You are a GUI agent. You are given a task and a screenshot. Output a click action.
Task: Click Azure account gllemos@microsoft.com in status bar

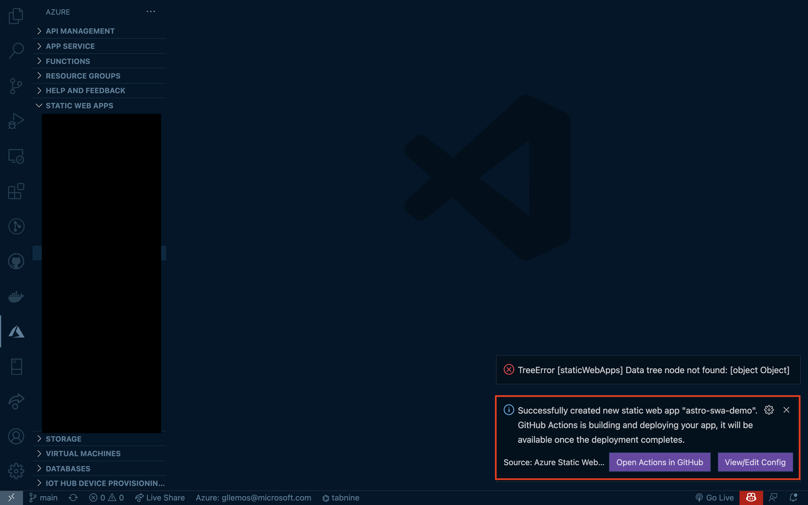pyautogui.click(x=253, y=497)
